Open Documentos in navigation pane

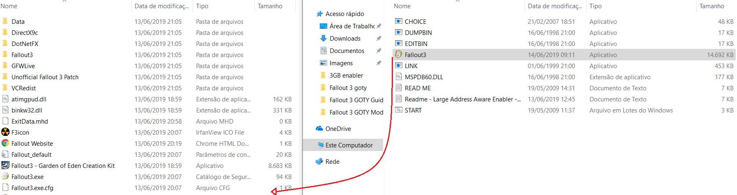point(347,50)
